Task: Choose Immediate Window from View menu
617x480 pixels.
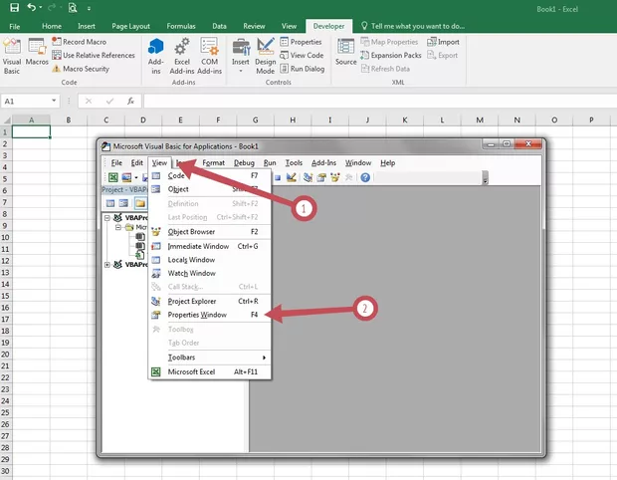Action: (198, 246)
